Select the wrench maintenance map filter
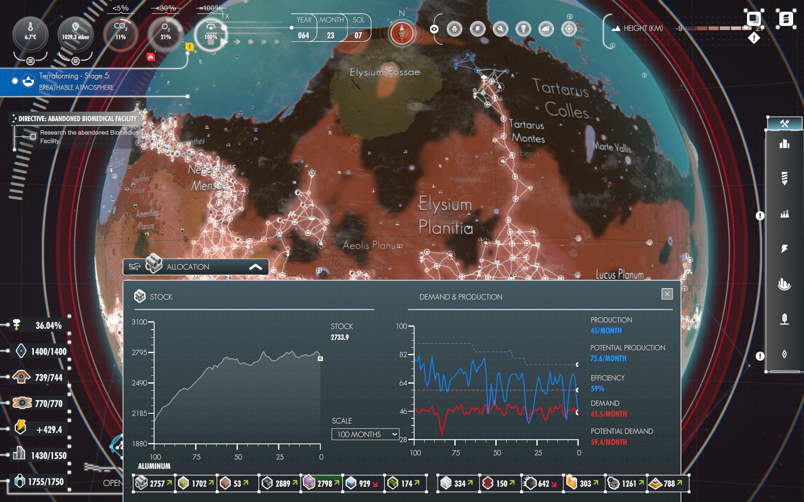 coord(500,29)
